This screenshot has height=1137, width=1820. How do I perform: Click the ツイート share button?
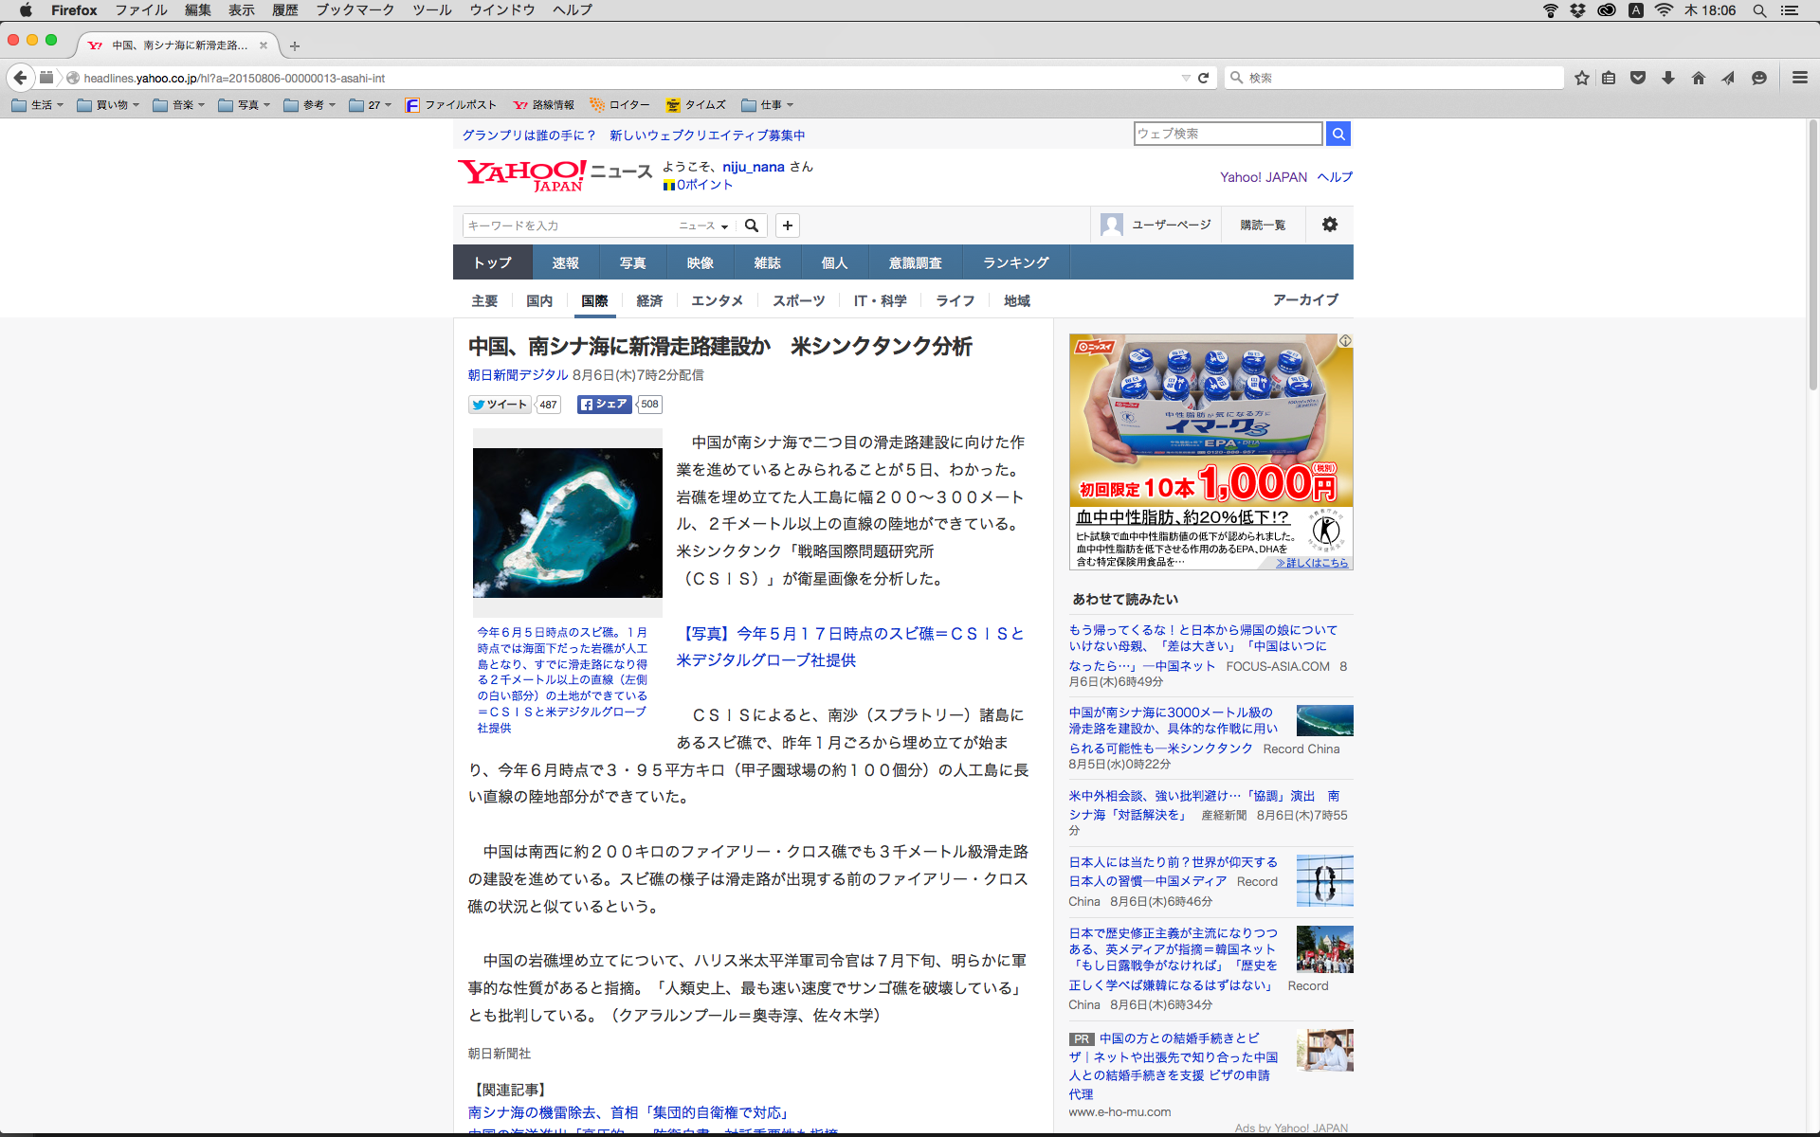[500, 405]
